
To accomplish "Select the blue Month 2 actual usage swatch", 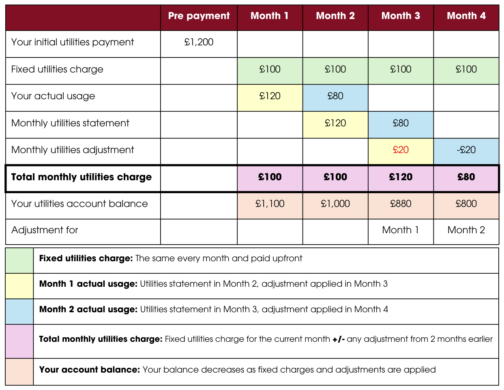I will click(19, 311).
